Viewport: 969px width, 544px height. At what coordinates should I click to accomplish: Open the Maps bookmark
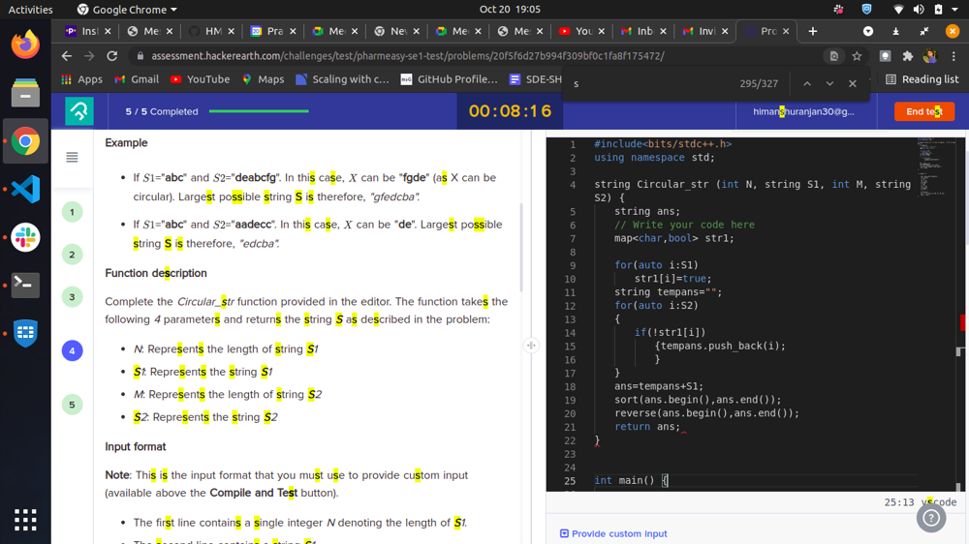pyautogui.click(x=263, y=79)
